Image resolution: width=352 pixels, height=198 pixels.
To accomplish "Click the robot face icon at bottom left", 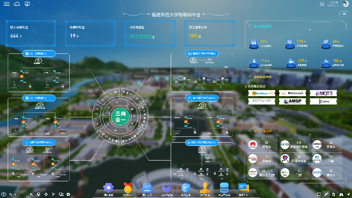I will 4,194.
